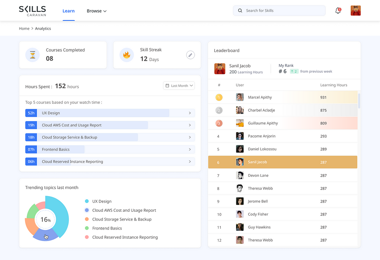Screen dimensions: 380x260
Task: Expand Cloud Reserved Instance Reporting chevron
Action: (190, 162)
